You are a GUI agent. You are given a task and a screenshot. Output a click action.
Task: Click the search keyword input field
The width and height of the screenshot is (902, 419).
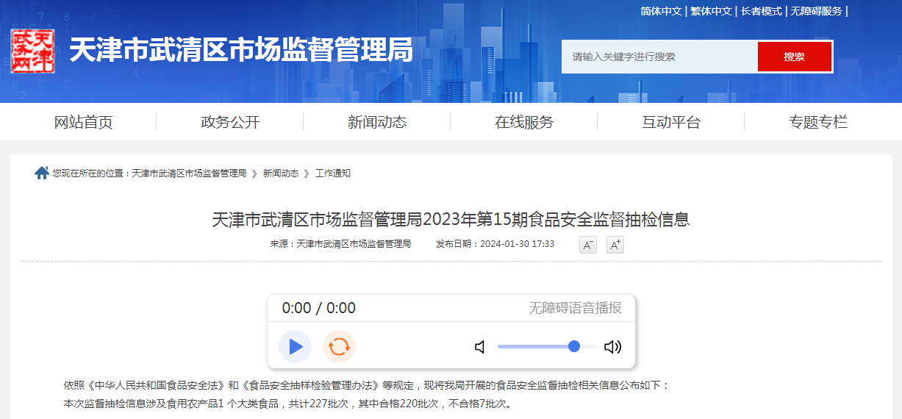[659, 57]
